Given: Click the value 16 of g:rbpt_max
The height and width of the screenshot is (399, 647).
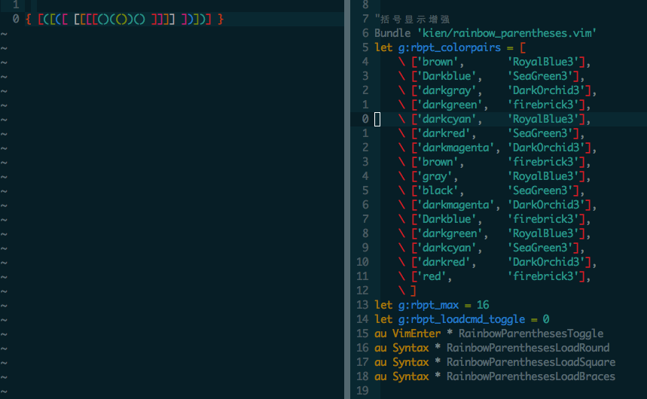Looking at the screenshot, I should (483, 305).
